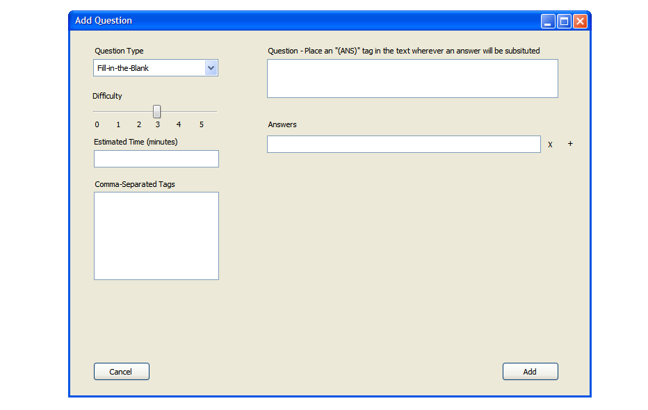Click the 0 mark under Difficulty slider
This screenshot has height=410, width=648.
click(97, 124)
